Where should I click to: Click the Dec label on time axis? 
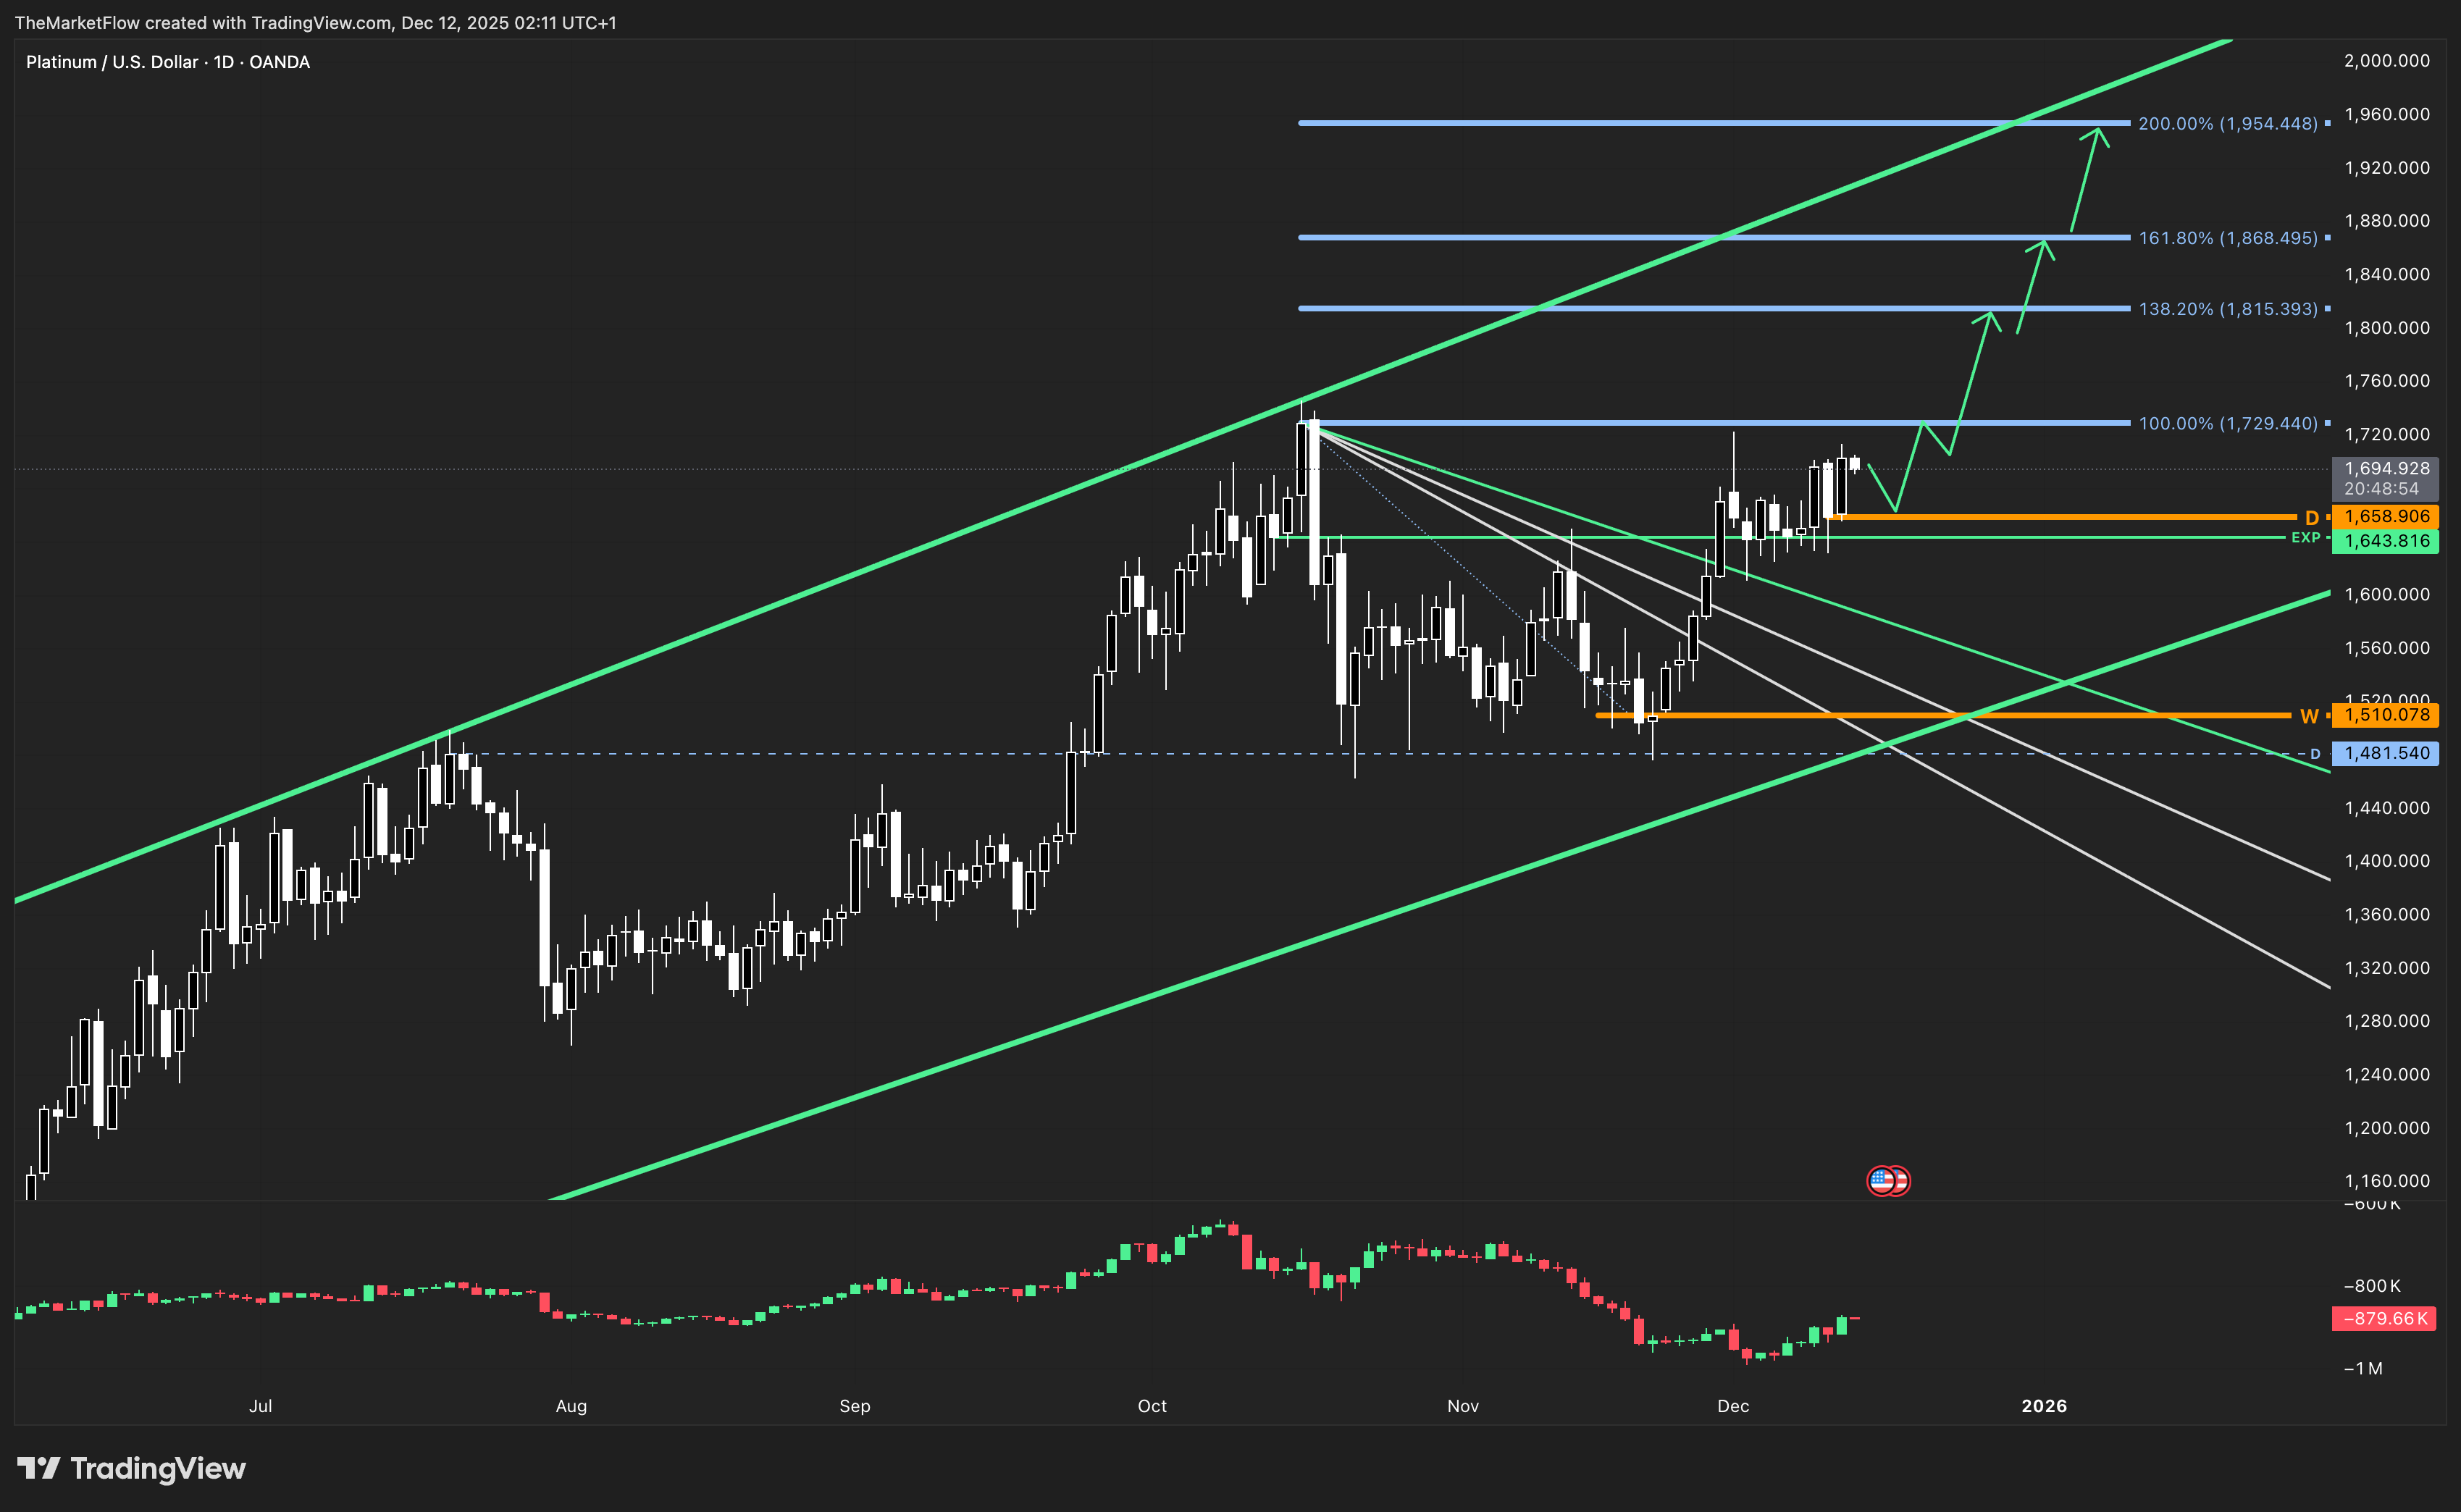(1733, 1405)
